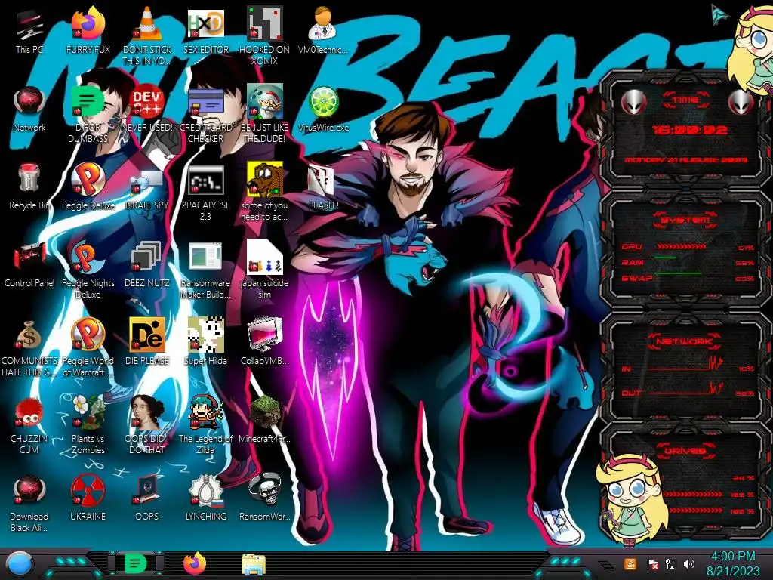The width and height of the screenshot is (773, 580).
Task: Select the 'some of you need to ac...' icon
Action: [265, 193]
